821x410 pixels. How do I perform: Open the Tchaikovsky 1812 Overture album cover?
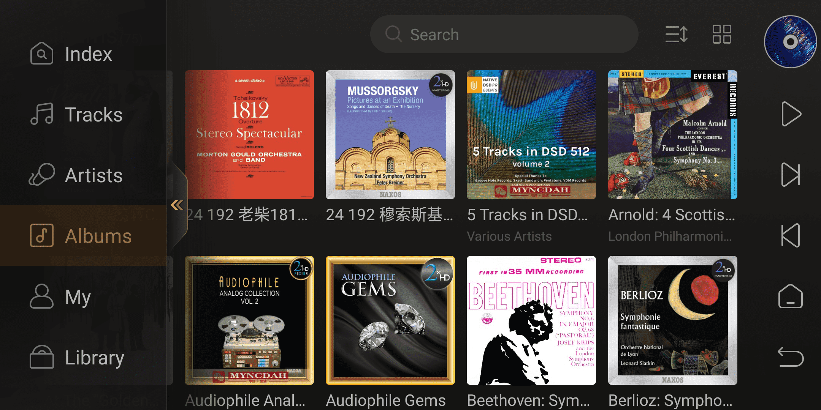tap(249, 135)
